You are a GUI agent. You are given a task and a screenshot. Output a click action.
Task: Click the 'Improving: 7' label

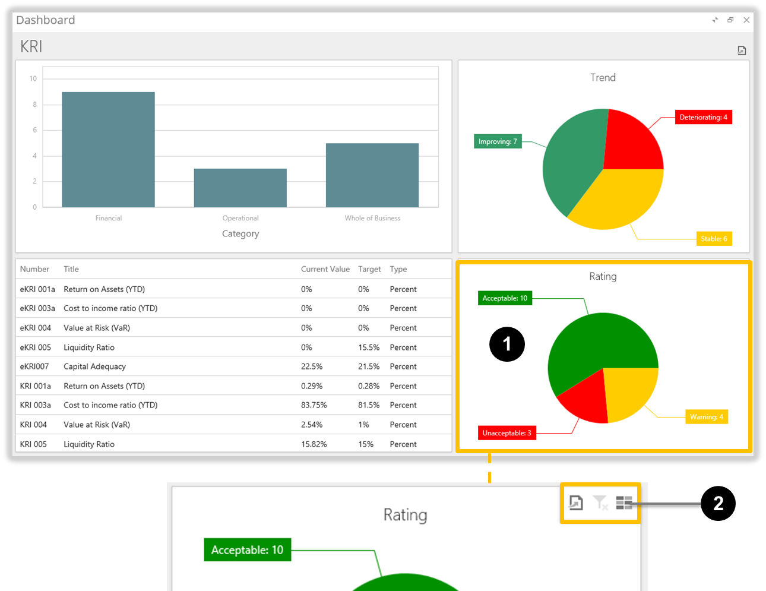498,141
